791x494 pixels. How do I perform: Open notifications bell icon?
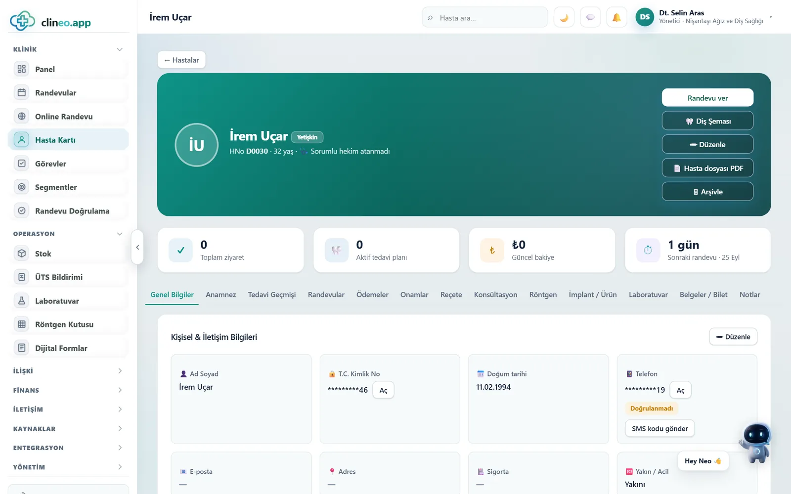616,17
